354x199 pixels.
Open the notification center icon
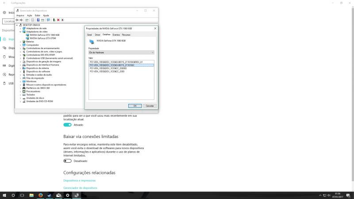click(x=348, y=195)
